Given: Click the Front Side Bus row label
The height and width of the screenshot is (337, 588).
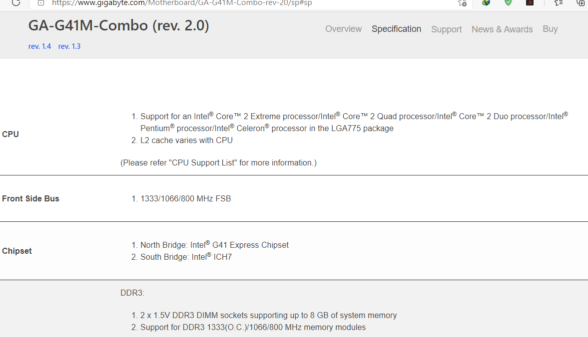Looking at the screenshot, I should click(x=31, y=198).
